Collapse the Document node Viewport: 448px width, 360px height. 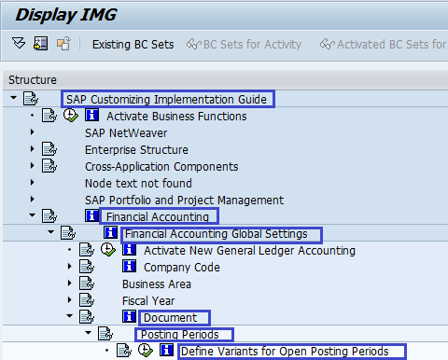69,316
